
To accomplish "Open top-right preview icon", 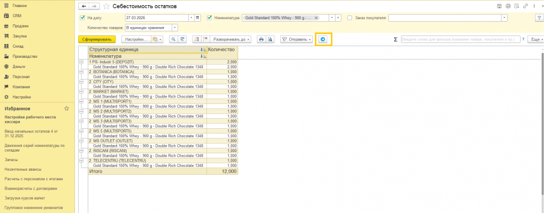I will pos(517,6).
